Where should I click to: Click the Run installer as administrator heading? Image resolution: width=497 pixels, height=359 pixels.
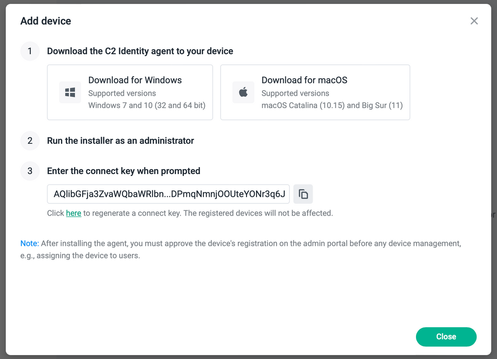(120, 141)
